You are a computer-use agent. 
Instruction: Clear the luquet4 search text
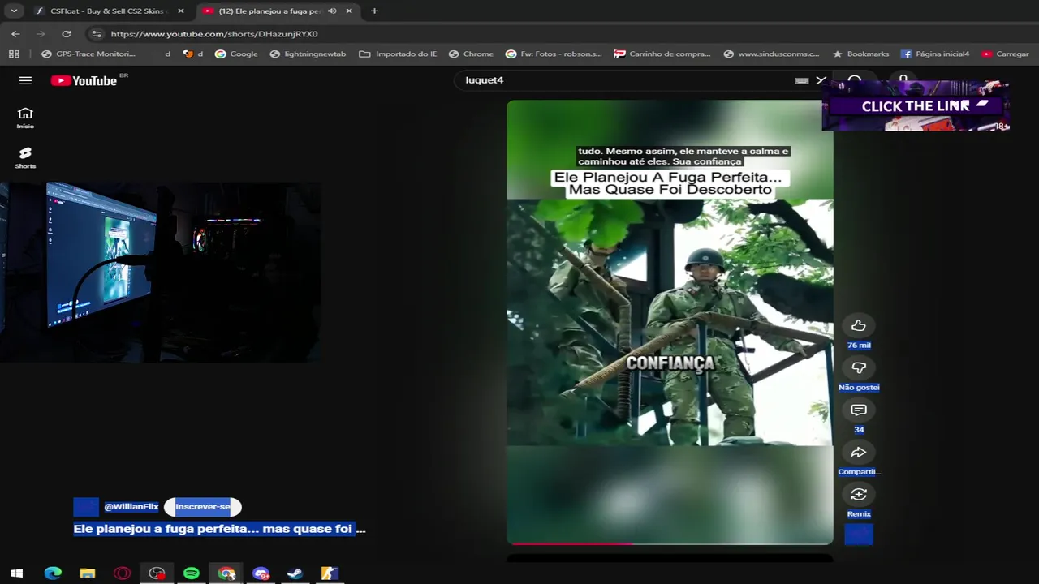(821, 80)
